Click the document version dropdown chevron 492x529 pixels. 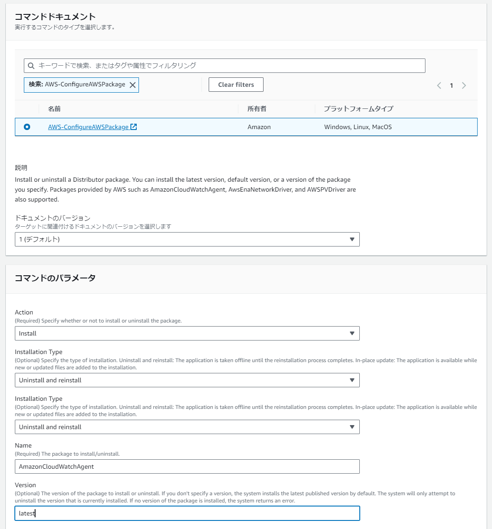352,239
